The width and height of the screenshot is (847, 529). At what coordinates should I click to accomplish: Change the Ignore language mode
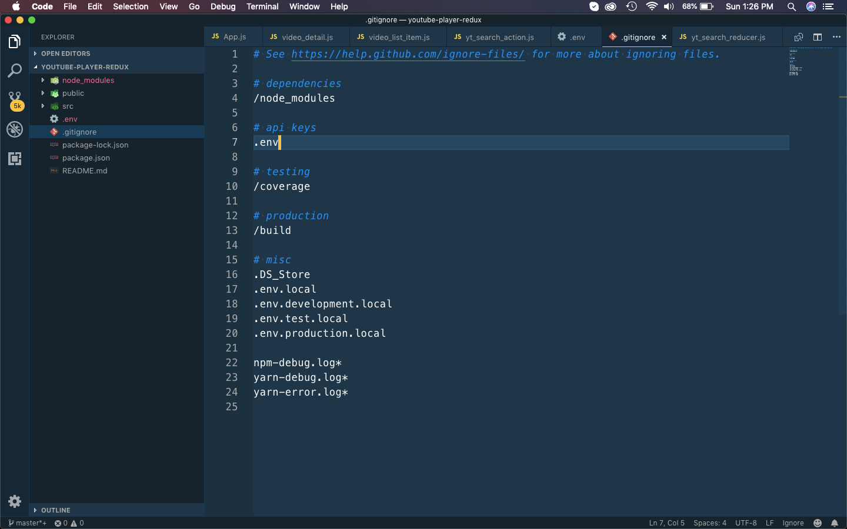(793, 523)
